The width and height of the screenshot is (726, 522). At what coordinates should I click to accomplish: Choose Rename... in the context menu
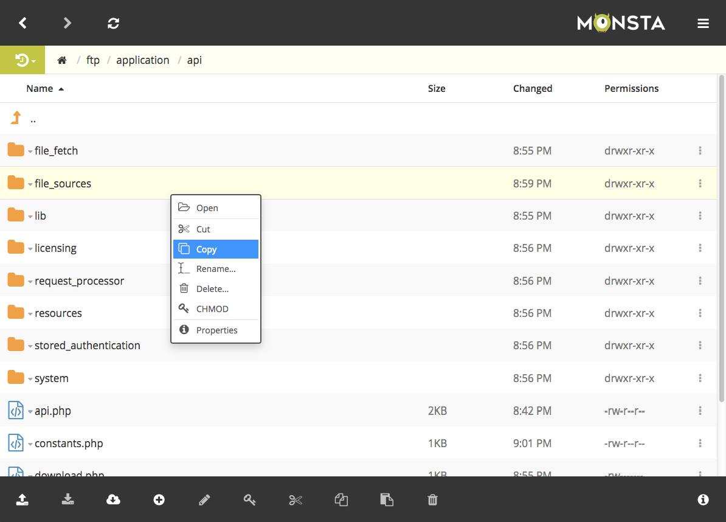click(216, 269)
